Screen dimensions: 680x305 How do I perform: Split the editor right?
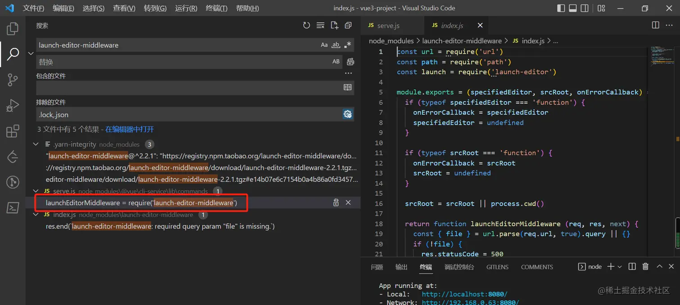pos(656,25)
